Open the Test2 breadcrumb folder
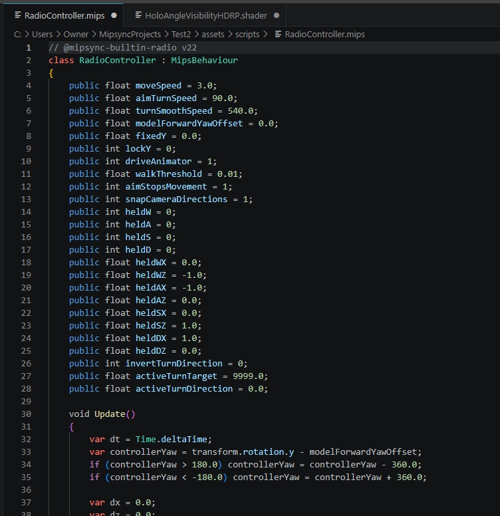The width and height of the screenshot is (500, 516). pos(181,34)
